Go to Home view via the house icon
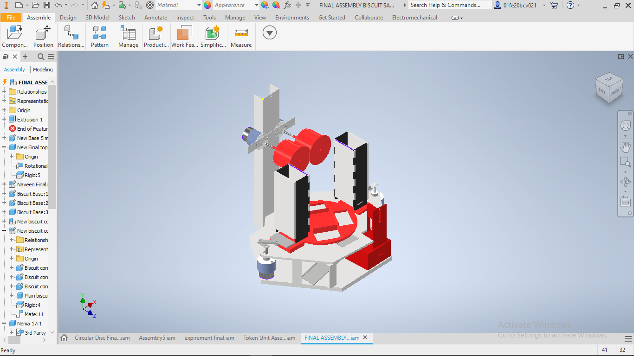This screenshot has height=356, width=634. 95,5
